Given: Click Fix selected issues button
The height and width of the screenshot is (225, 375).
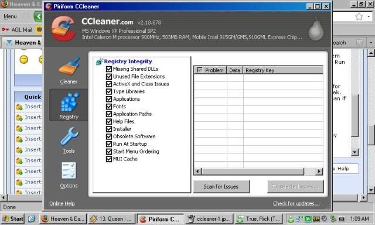Looking at the screenshot, I should tap(295, 186).
